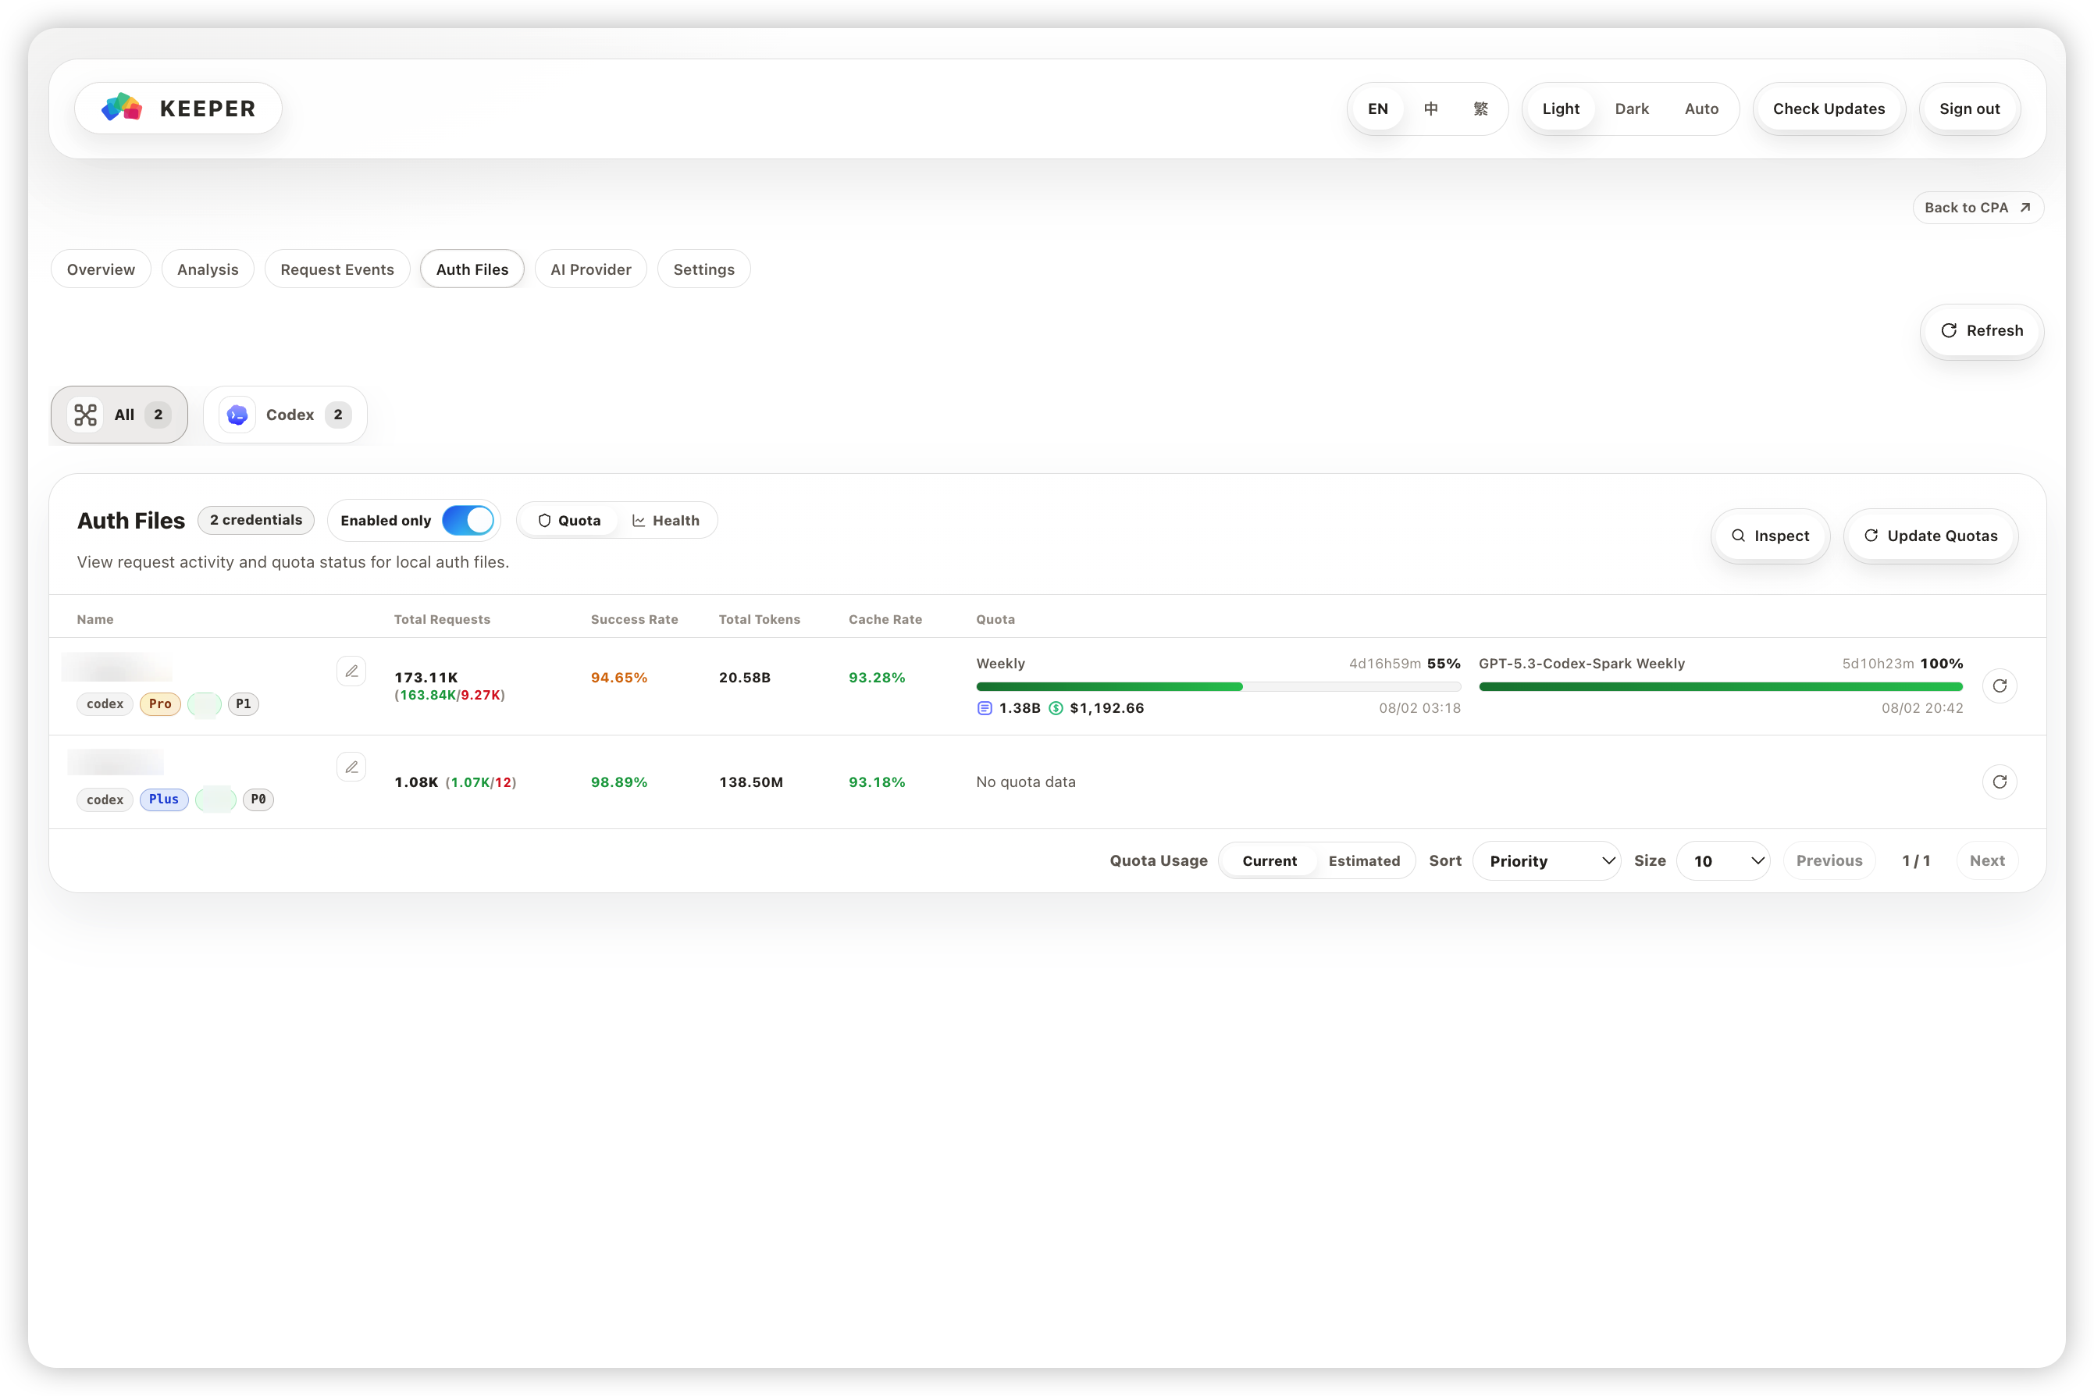
Task: Click the No quota data text
Action: point(1026,782)
